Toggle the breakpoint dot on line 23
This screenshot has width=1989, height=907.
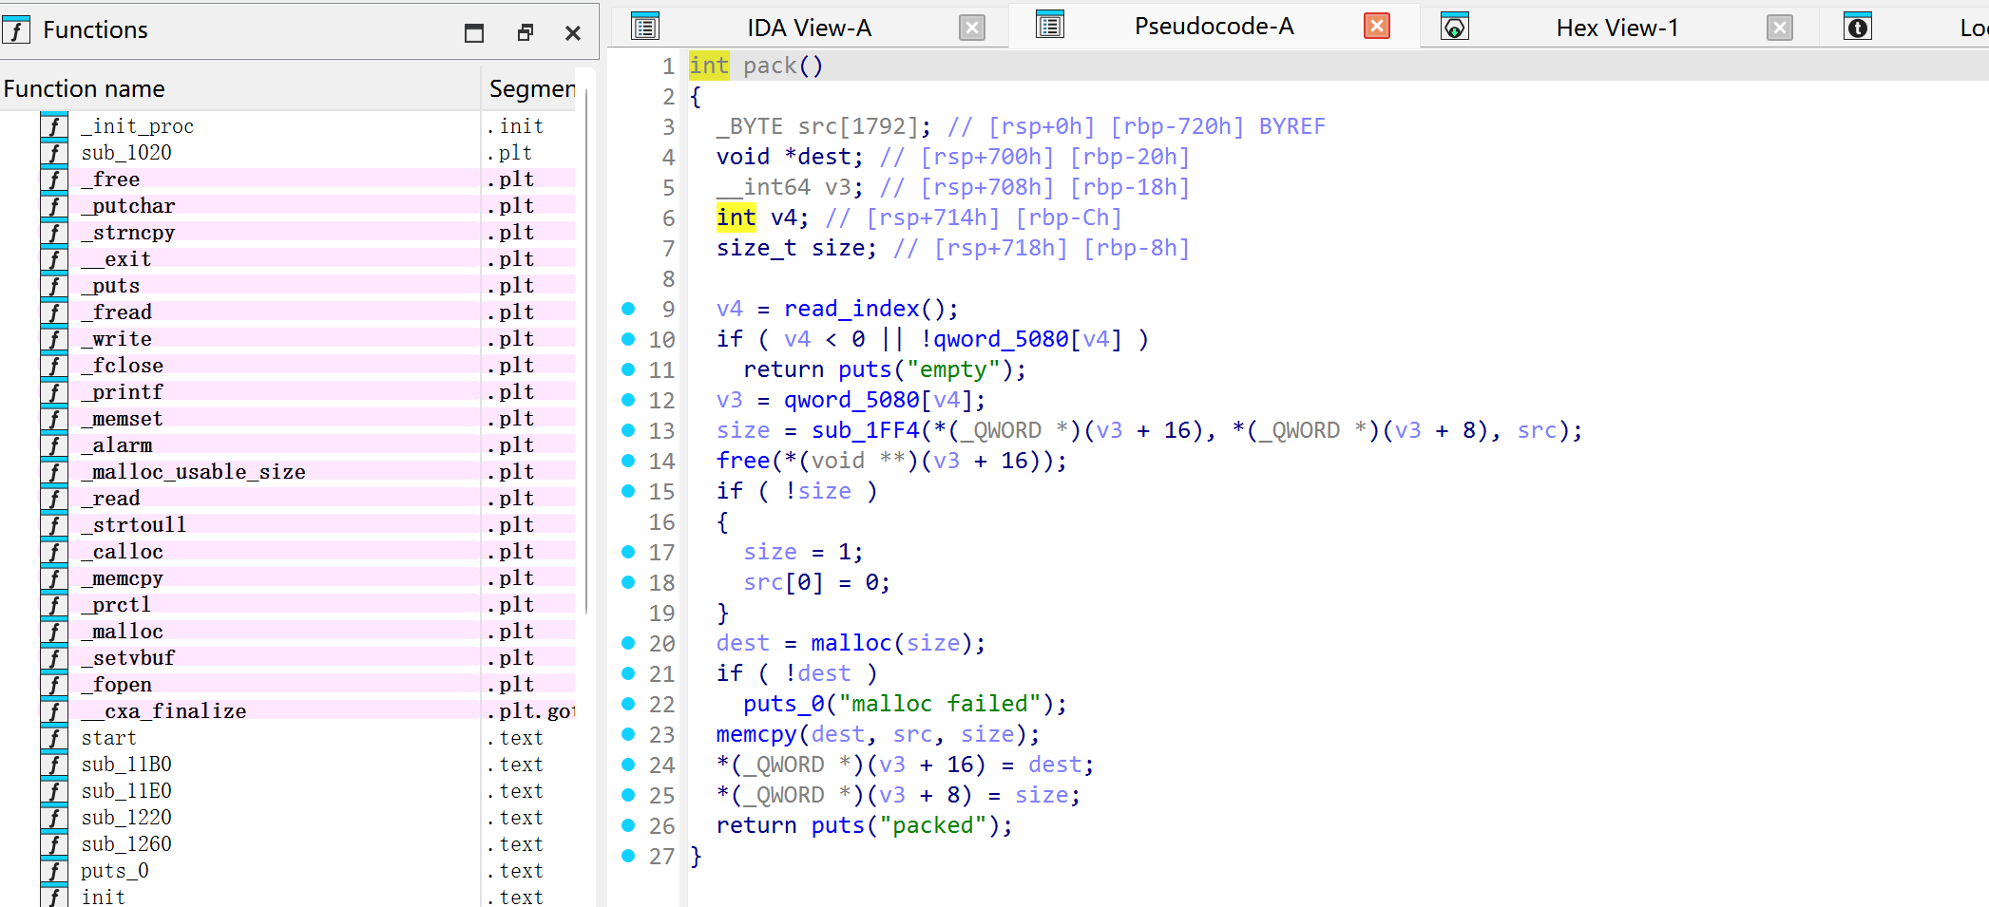pos(628,733)
